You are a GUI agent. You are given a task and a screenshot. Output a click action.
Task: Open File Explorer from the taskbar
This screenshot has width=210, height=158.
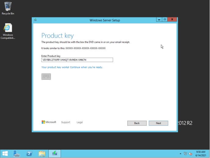42,153
